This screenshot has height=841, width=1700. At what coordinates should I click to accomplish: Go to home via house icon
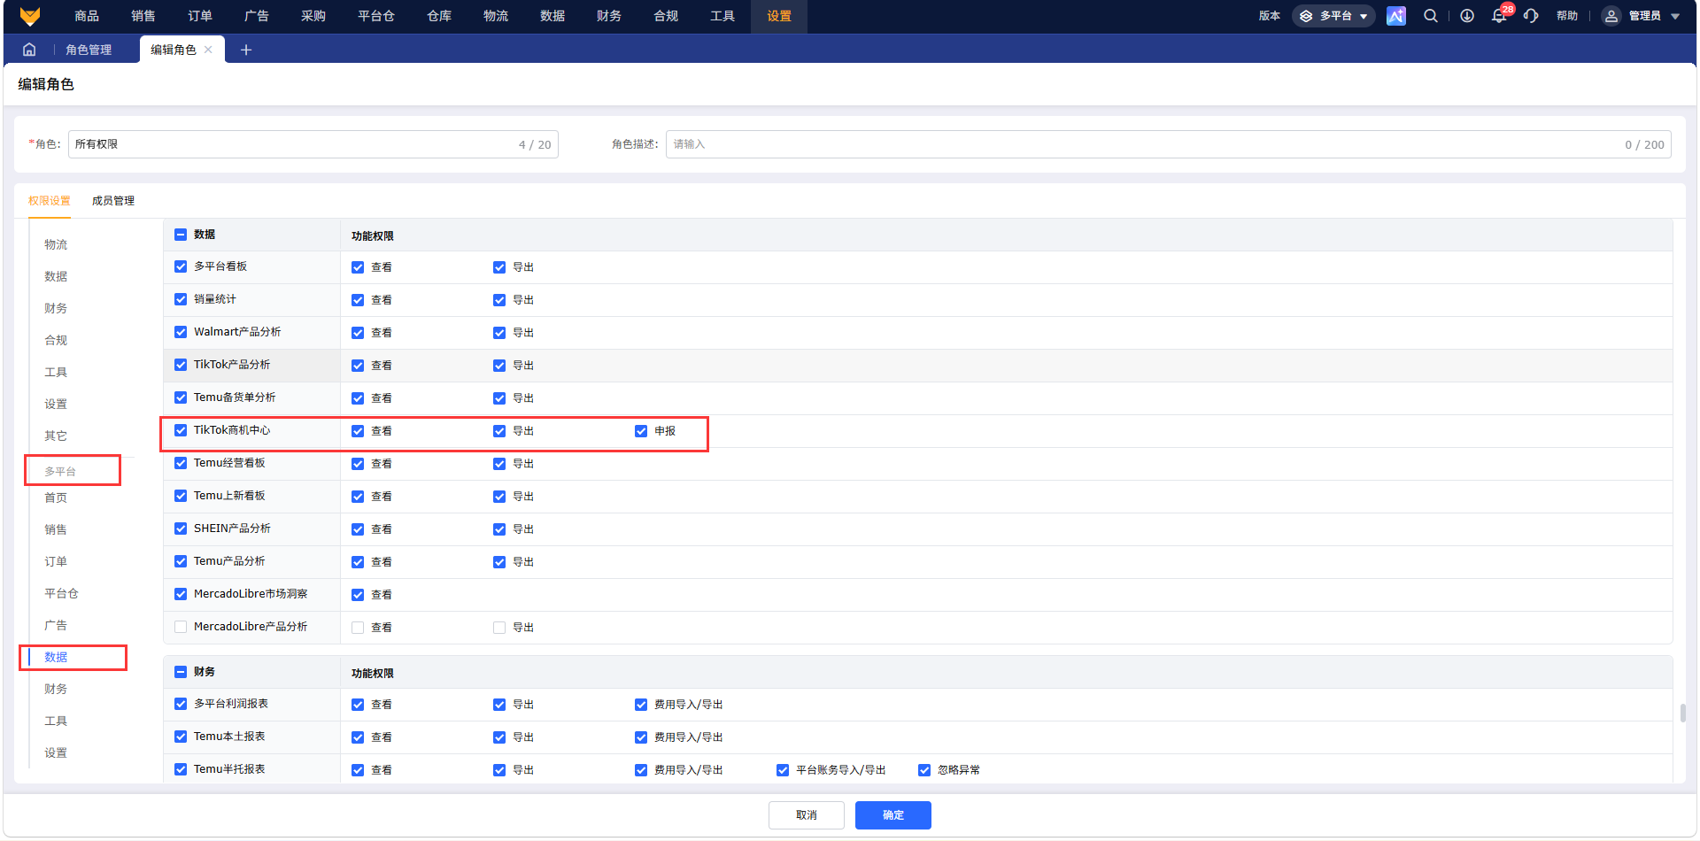29,50
